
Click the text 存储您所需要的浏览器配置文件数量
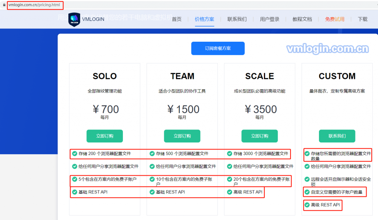coord(341,156)
